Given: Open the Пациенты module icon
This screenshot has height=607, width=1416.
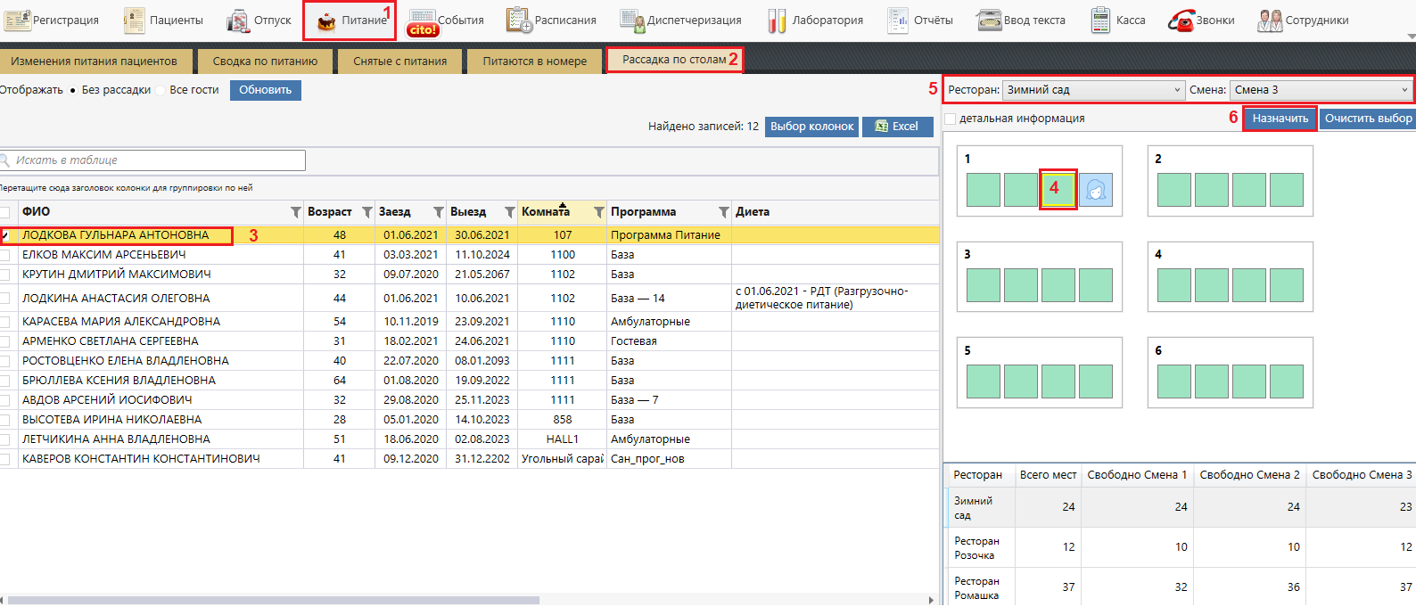Looking at the screenshot, I should [x=134, y=21].
